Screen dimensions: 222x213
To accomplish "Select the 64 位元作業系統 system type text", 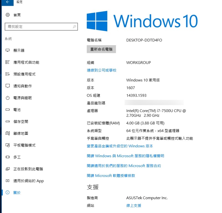I will 153,131.
